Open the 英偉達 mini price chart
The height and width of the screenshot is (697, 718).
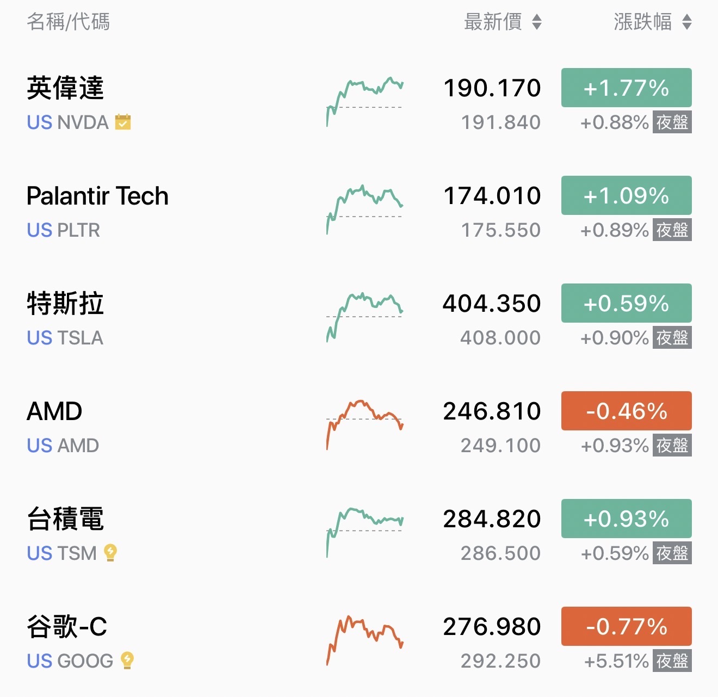(x=364, y=102)
